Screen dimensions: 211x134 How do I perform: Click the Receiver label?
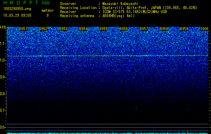(x=68, y=12)
